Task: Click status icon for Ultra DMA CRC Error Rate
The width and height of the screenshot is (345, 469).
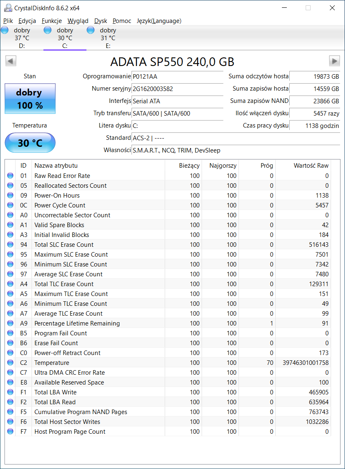Action: [10, 372]
